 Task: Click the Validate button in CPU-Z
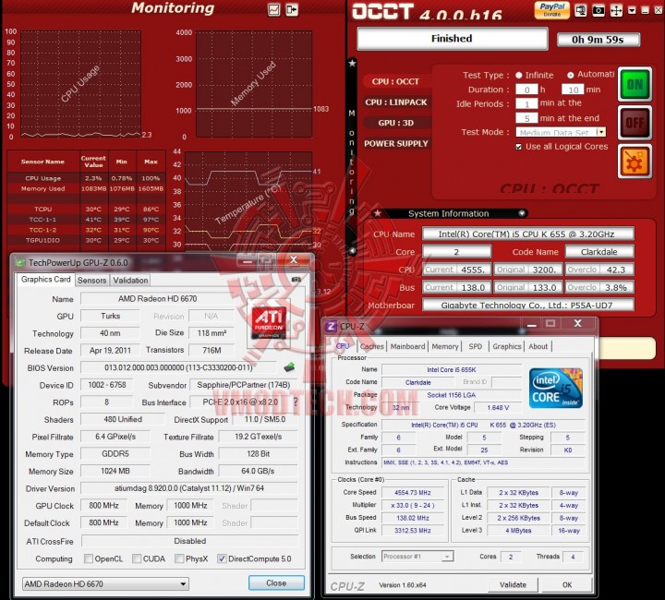point(513,585)
